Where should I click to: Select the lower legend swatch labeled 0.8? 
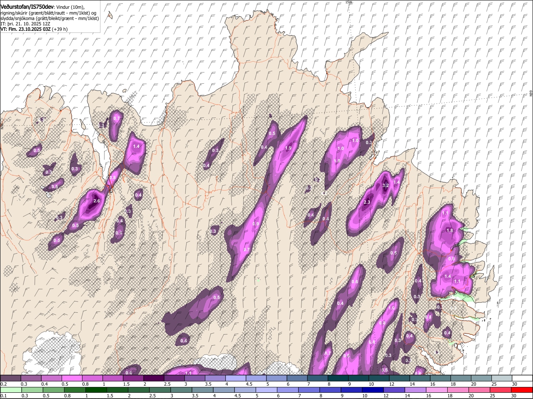pyautogui.click(x=75, y=390)
